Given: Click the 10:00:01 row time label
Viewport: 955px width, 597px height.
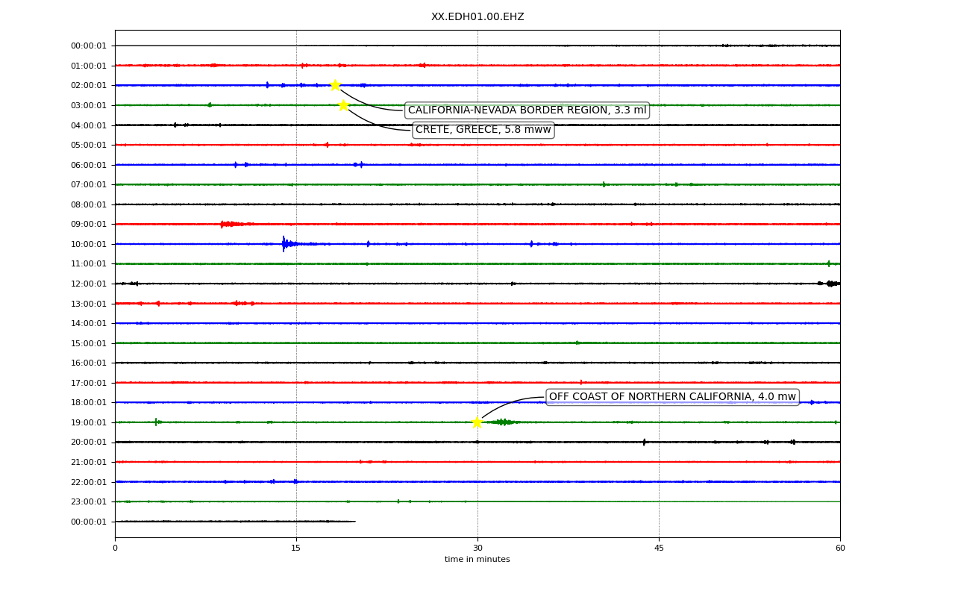Looking at the screenshot, I should [x=89, y=244].
